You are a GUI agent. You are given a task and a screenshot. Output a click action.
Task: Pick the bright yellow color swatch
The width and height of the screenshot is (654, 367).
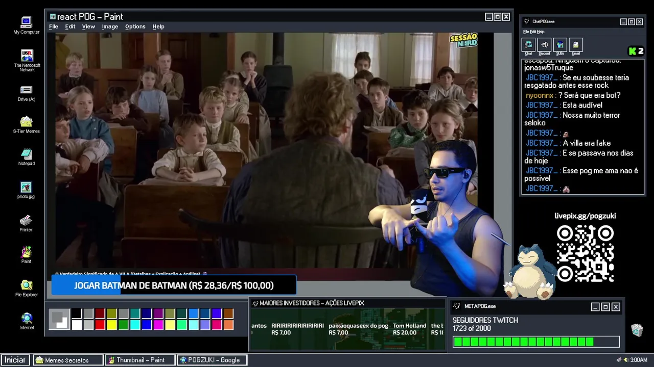112,325
